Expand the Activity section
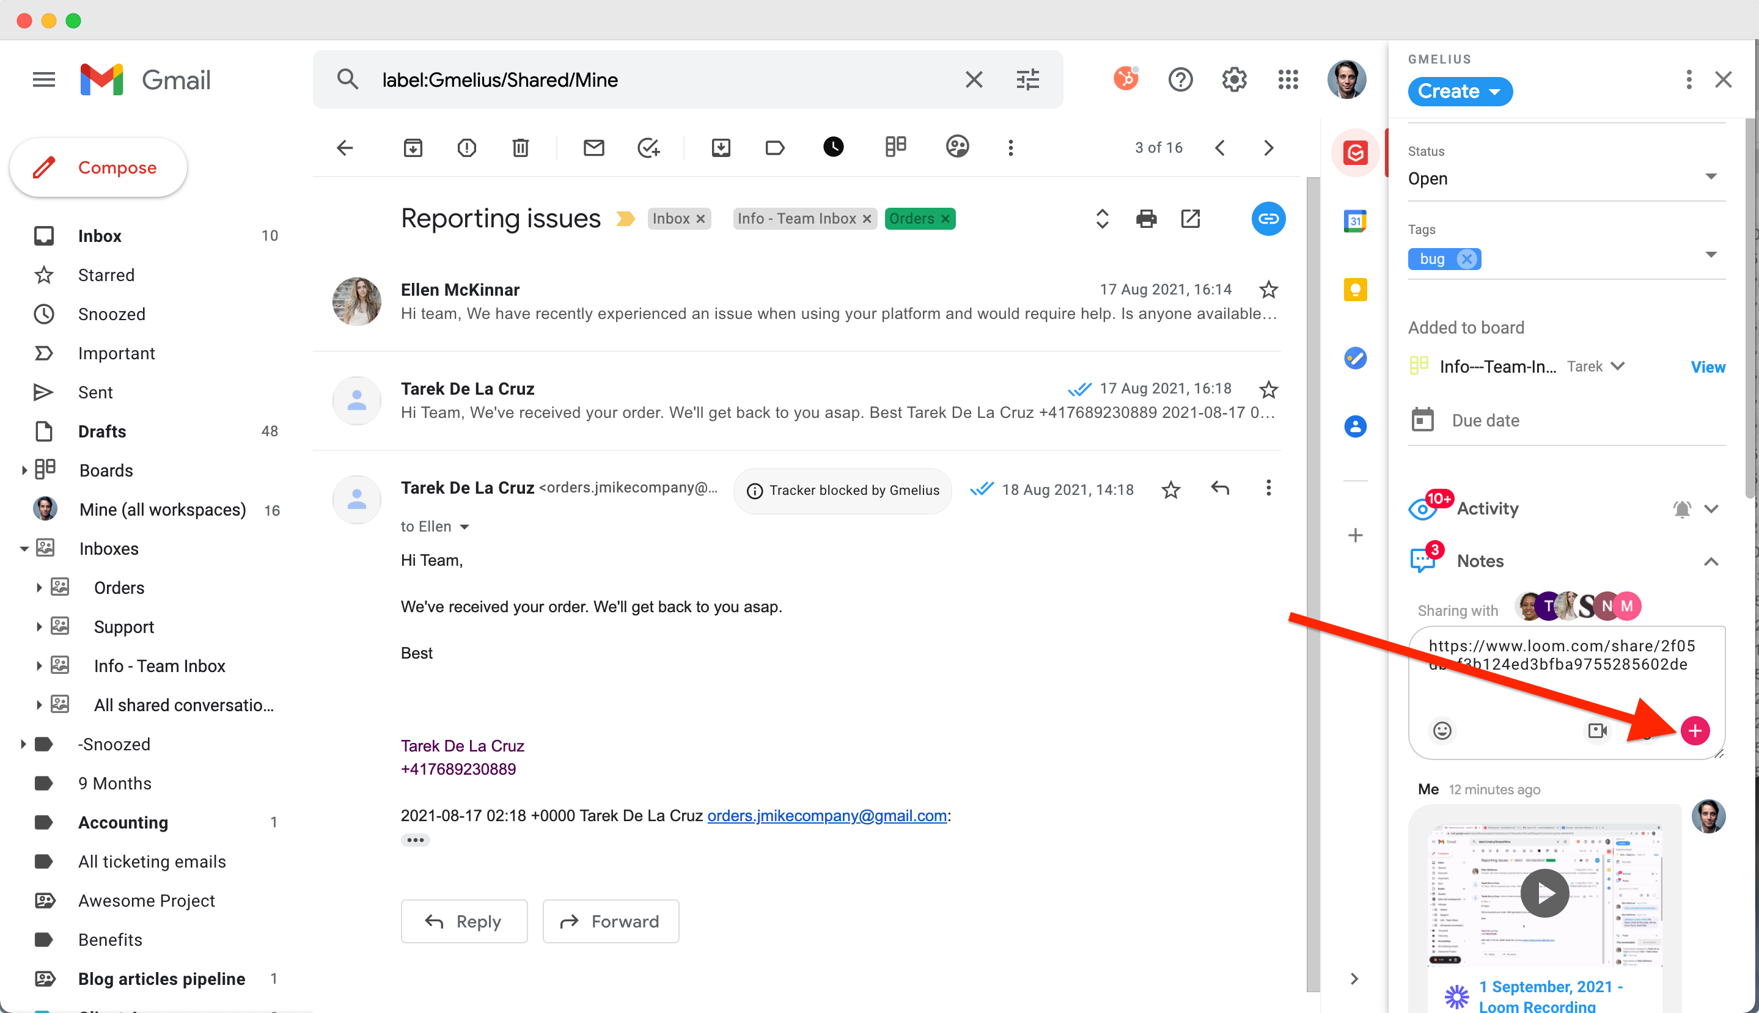 point(1711,510)
